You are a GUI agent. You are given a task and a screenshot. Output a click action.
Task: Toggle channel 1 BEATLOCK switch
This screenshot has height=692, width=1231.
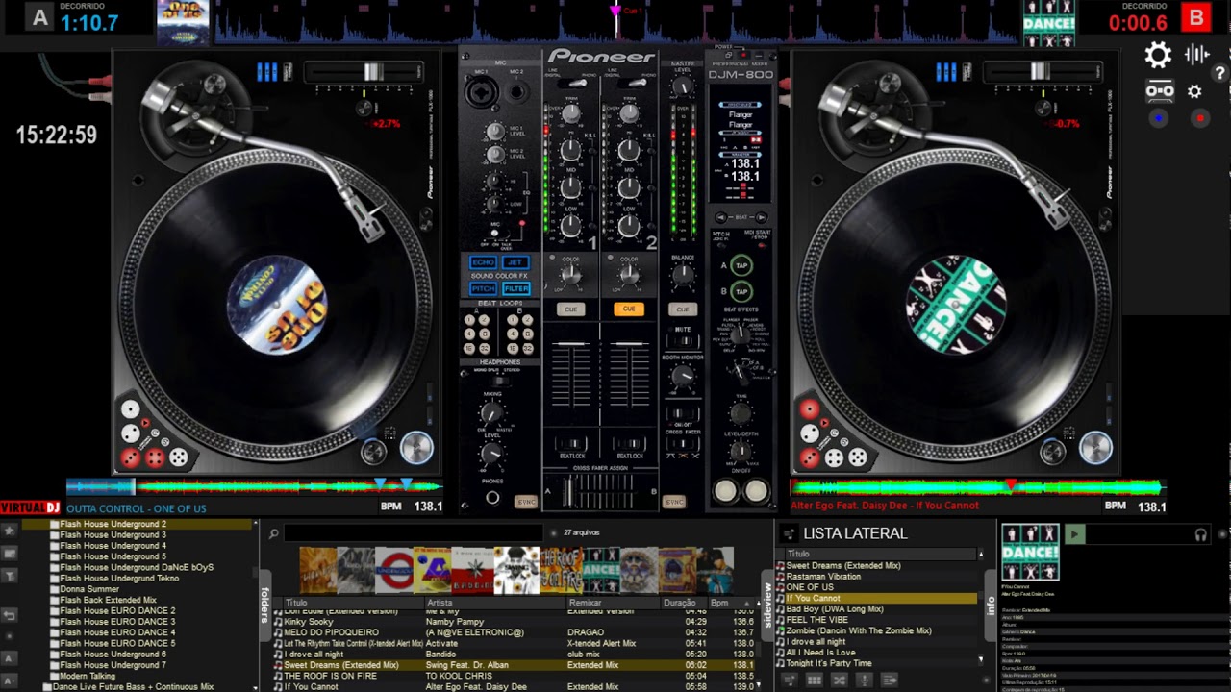click(x=571, y=445)
